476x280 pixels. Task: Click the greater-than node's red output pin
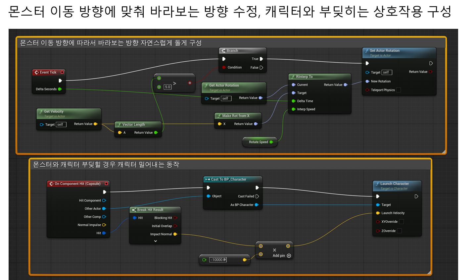coord(190,83)
